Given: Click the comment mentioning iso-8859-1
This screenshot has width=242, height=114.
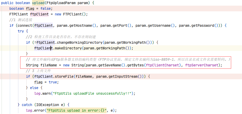Looking at the screenshot, I should coord(128,59).
